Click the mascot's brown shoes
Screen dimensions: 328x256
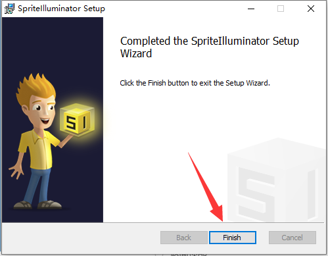click(x=37, y=205)
